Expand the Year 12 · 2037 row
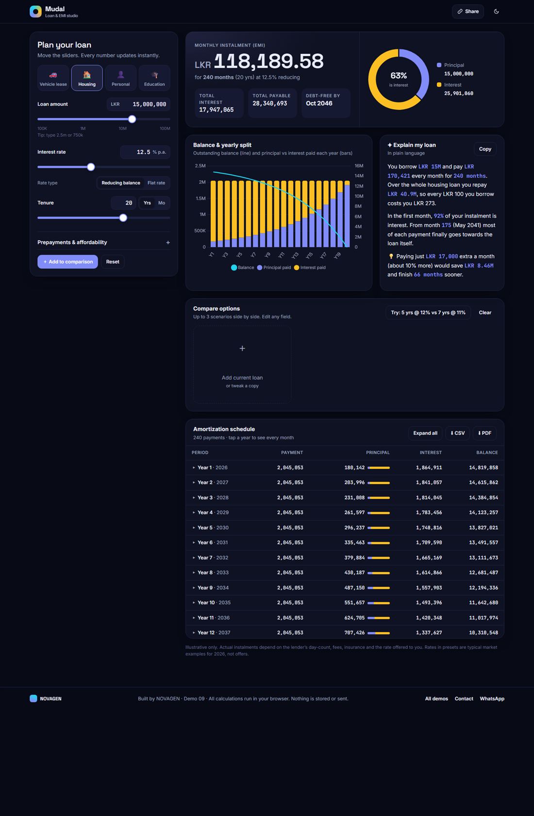The height and width of the screenshot is (816, 534). [x=345, y=633]
